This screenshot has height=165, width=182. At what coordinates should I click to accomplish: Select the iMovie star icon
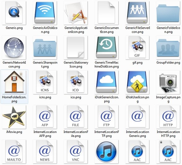point(14,117)
